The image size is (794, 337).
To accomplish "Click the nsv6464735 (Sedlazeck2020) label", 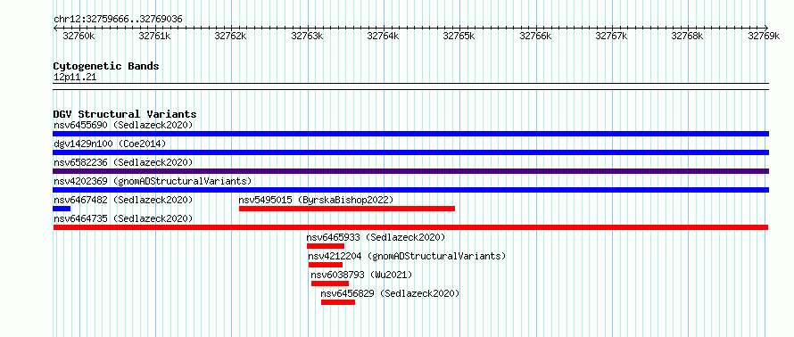I will point(123,218).
